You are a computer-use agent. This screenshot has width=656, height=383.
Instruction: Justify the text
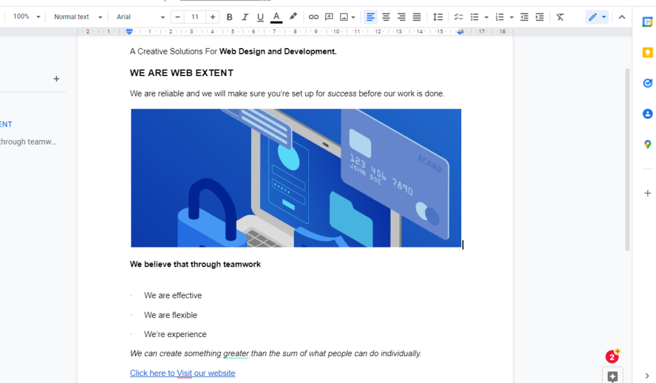[416, 17]
